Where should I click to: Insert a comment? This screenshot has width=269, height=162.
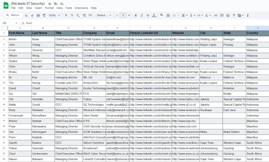(222, 15)
